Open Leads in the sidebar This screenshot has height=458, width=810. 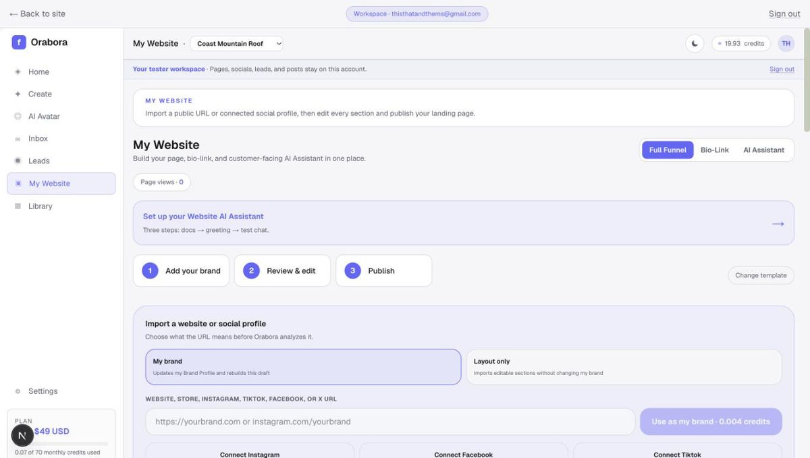click(61, 161)
